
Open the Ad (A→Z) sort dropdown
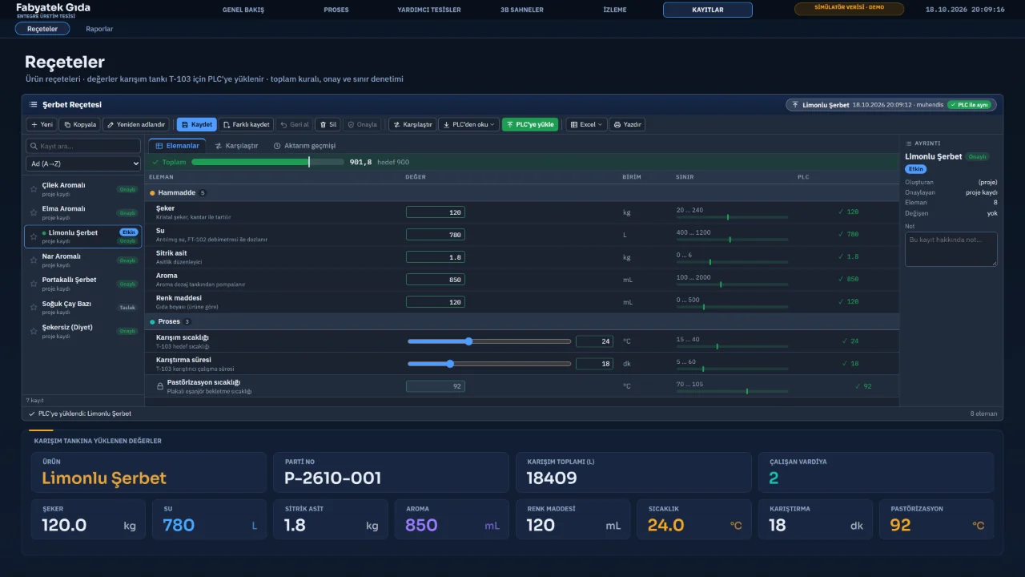[83, 163]
